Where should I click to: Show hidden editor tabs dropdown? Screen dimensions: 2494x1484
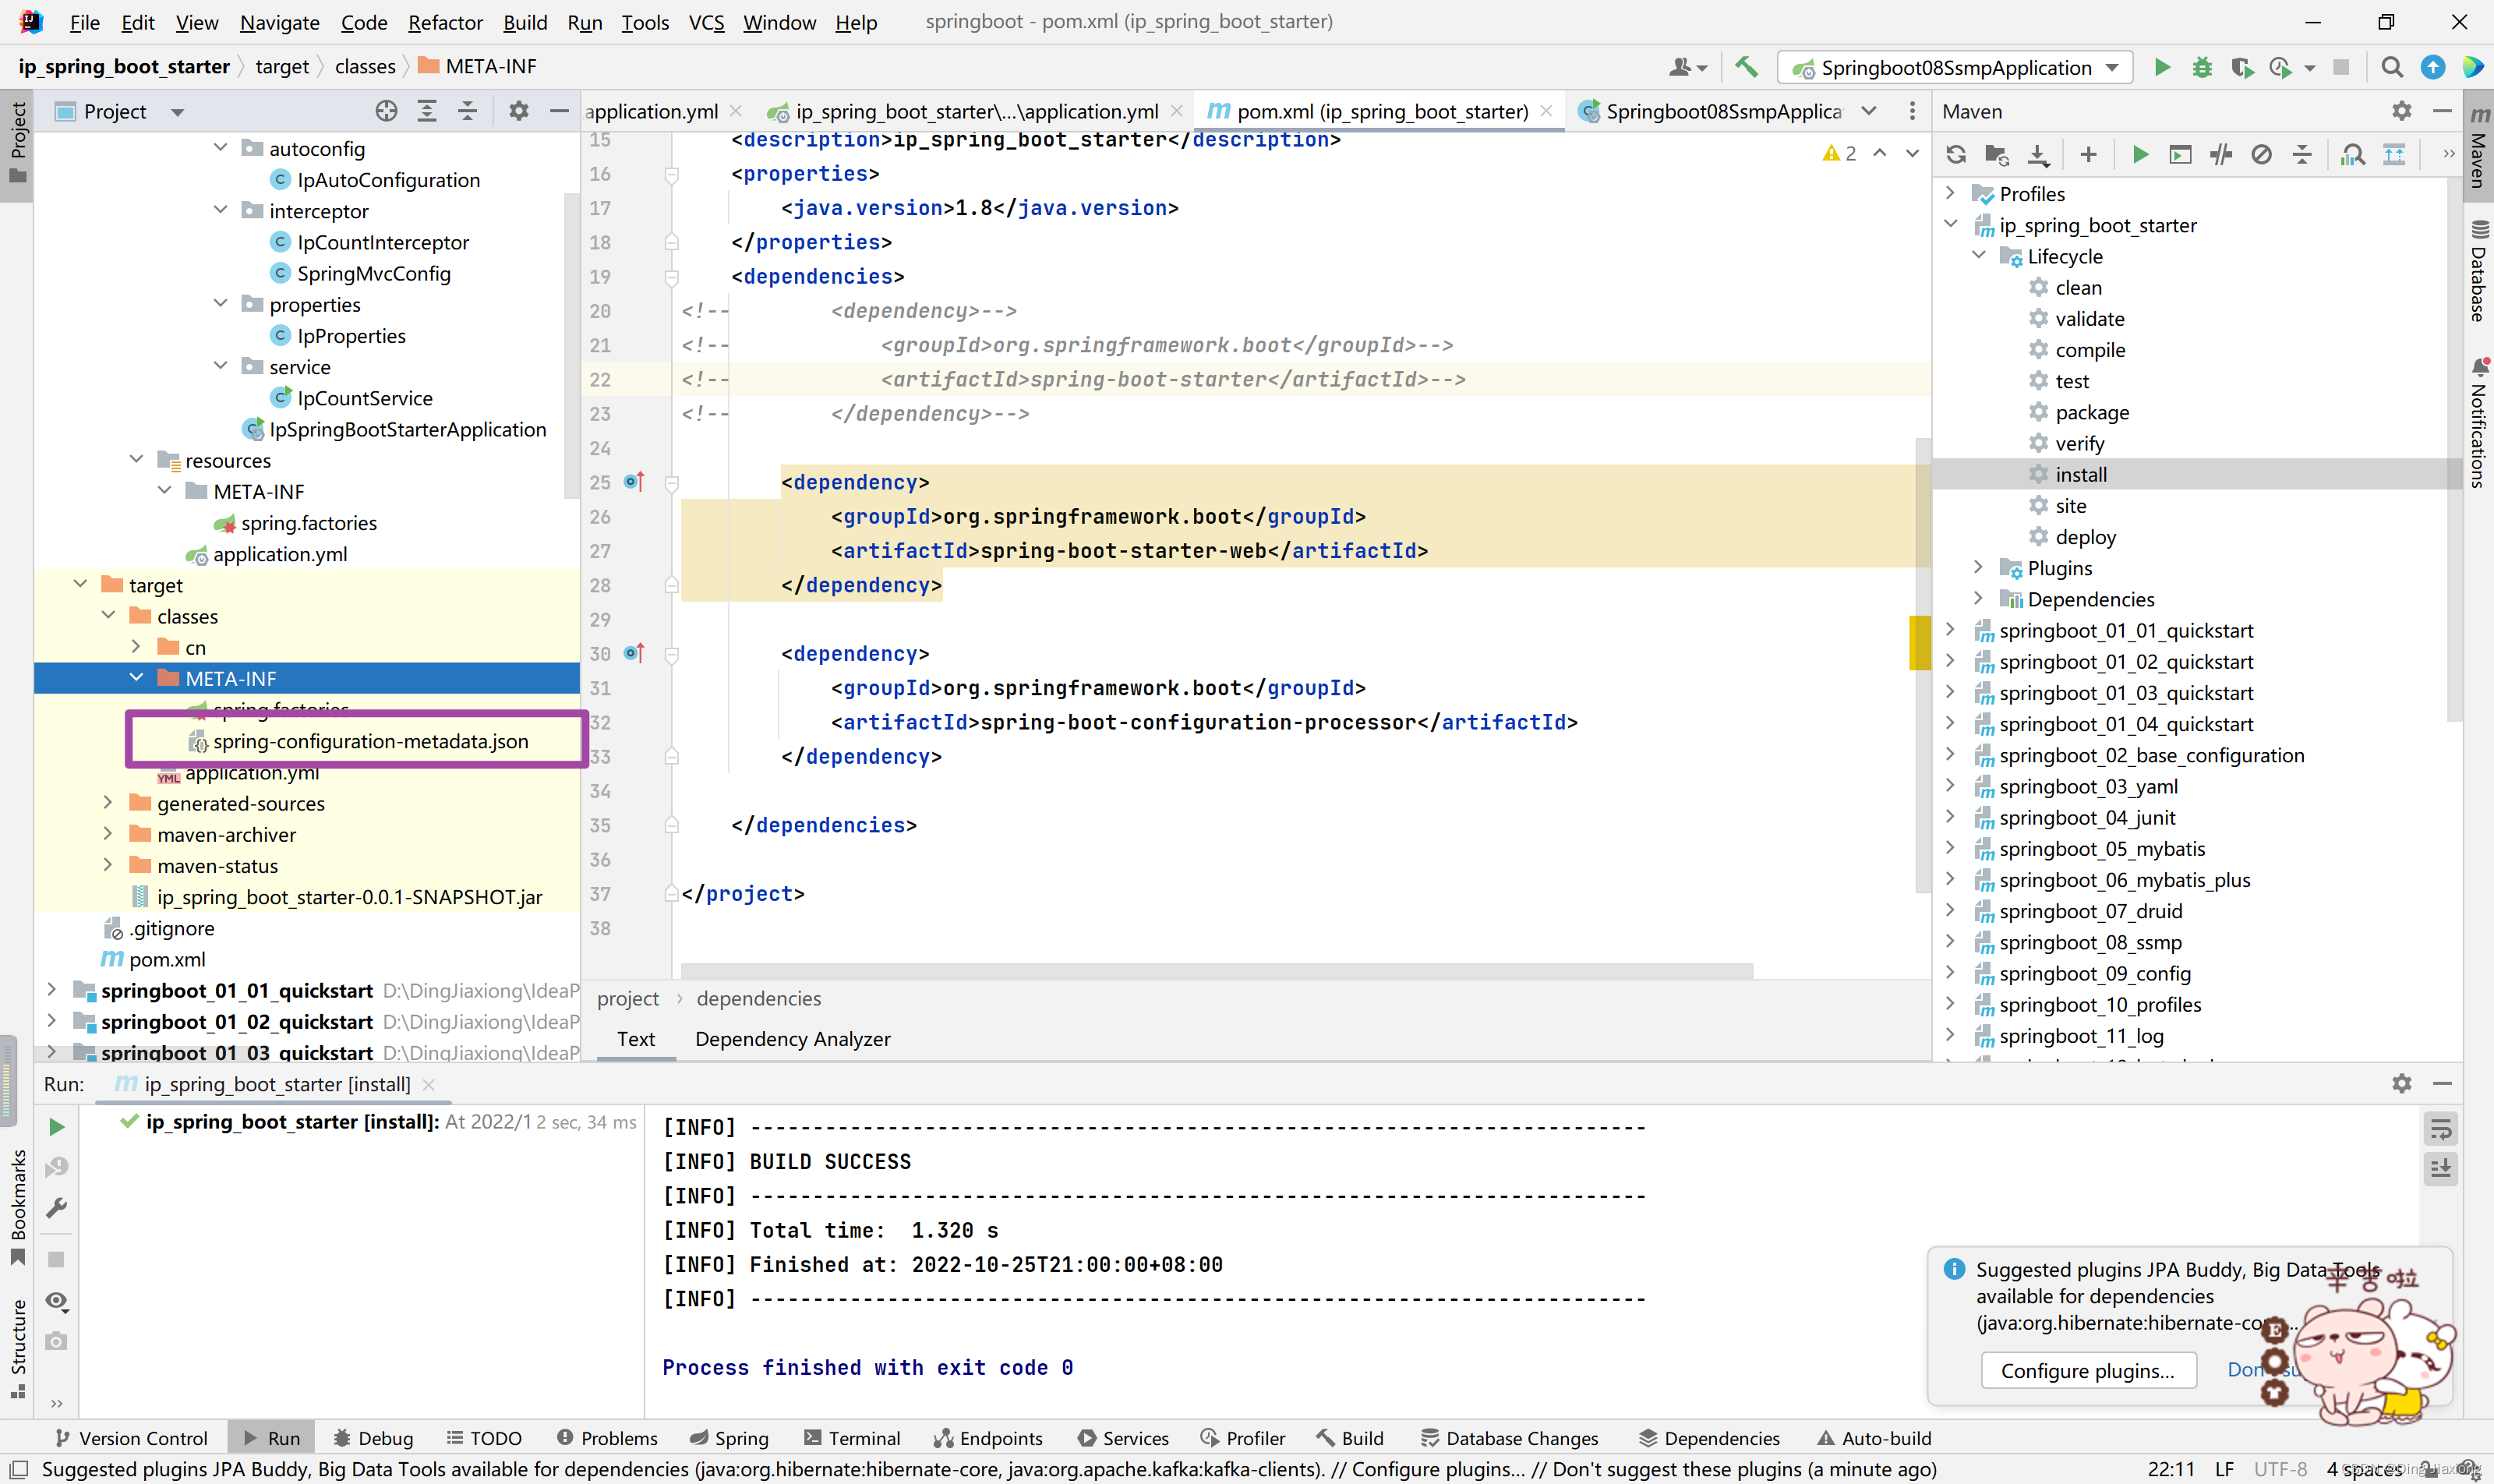pos(1869,111)
